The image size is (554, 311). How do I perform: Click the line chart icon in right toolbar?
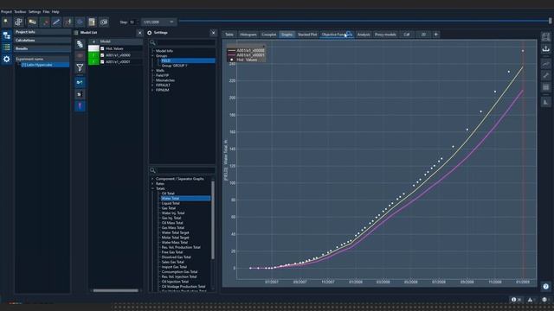click(546, 64)
